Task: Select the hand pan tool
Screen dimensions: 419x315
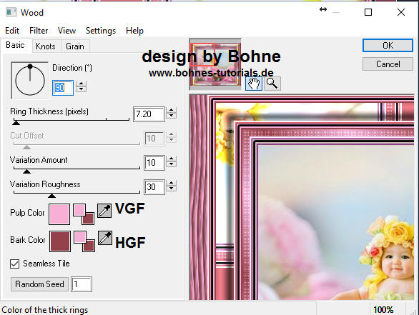Action: click(254, 84)
